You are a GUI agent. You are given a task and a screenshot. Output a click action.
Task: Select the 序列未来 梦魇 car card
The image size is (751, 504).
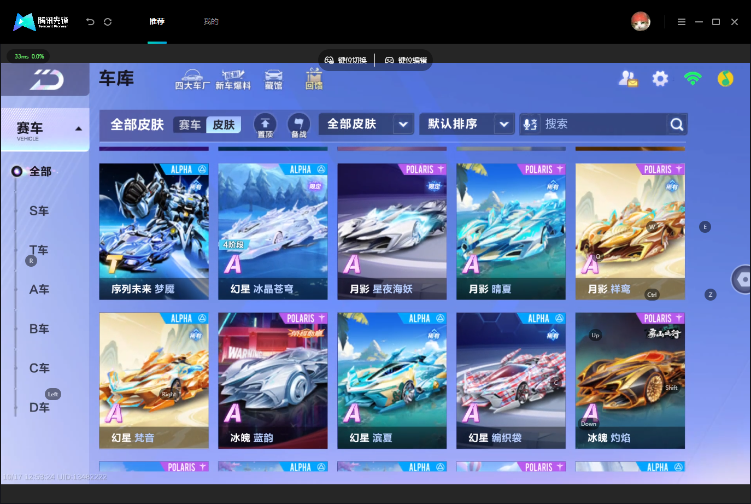pyautogui.click(x=154, y=231)
